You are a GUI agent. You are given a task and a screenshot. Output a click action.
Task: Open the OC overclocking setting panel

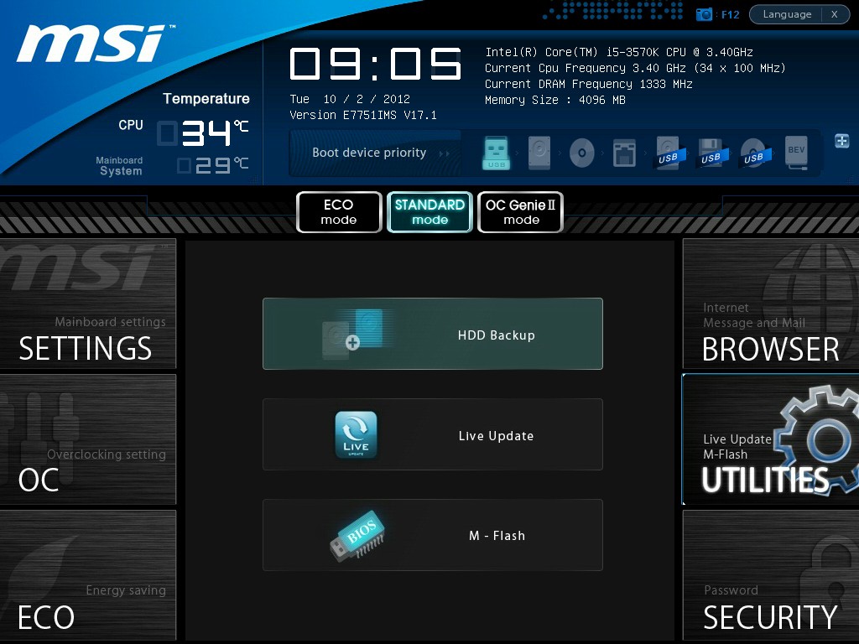[x=87, y=439]
